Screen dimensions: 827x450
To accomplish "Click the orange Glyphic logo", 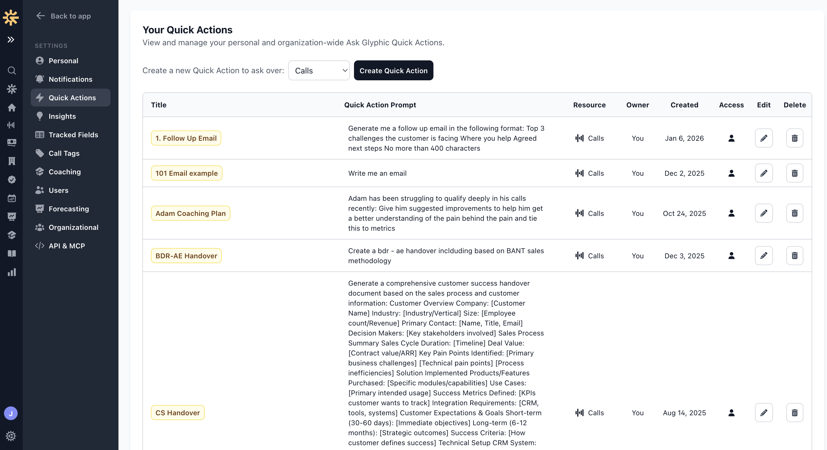I will [11, 17].
